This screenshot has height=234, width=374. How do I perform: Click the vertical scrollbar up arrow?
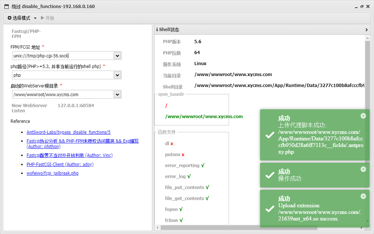[x=367, y=38]
